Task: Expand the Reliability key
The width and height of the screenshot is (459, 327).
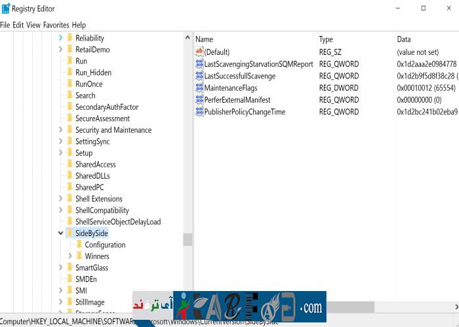Action: 61,38
